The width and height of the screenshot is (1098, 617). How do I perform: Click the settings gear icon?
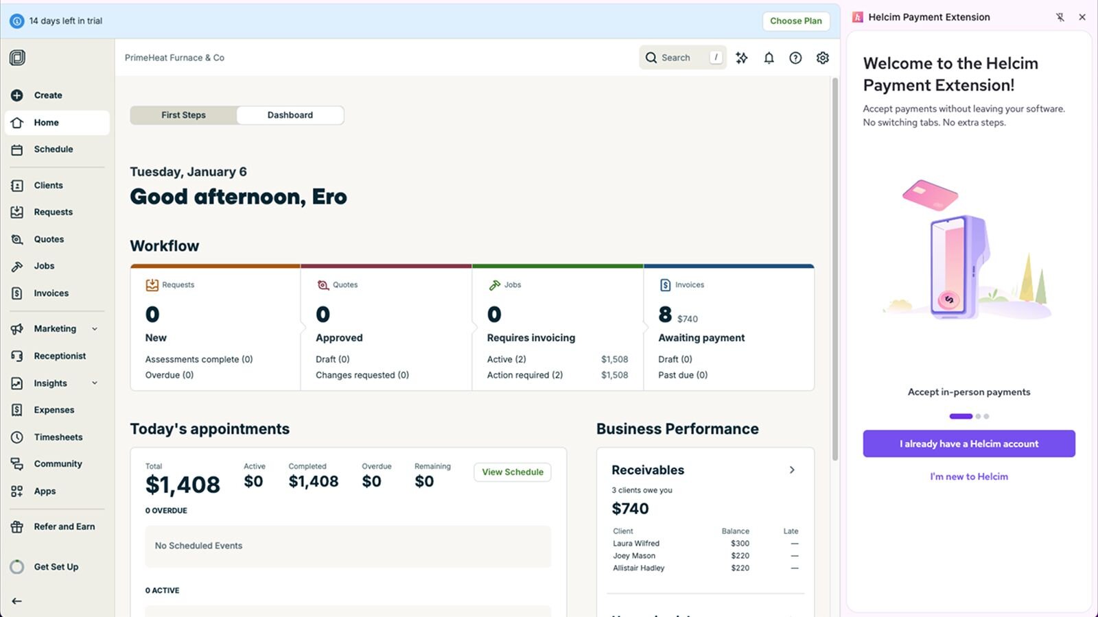pos(822,58)
